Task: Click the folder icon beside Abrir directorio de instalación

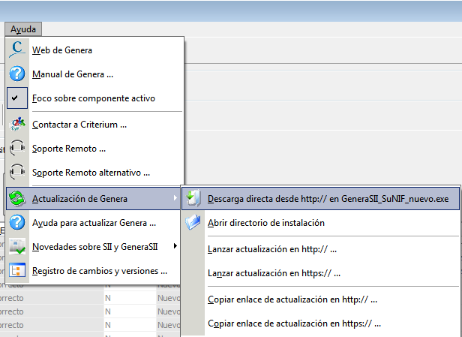Action: coord(193,223)
